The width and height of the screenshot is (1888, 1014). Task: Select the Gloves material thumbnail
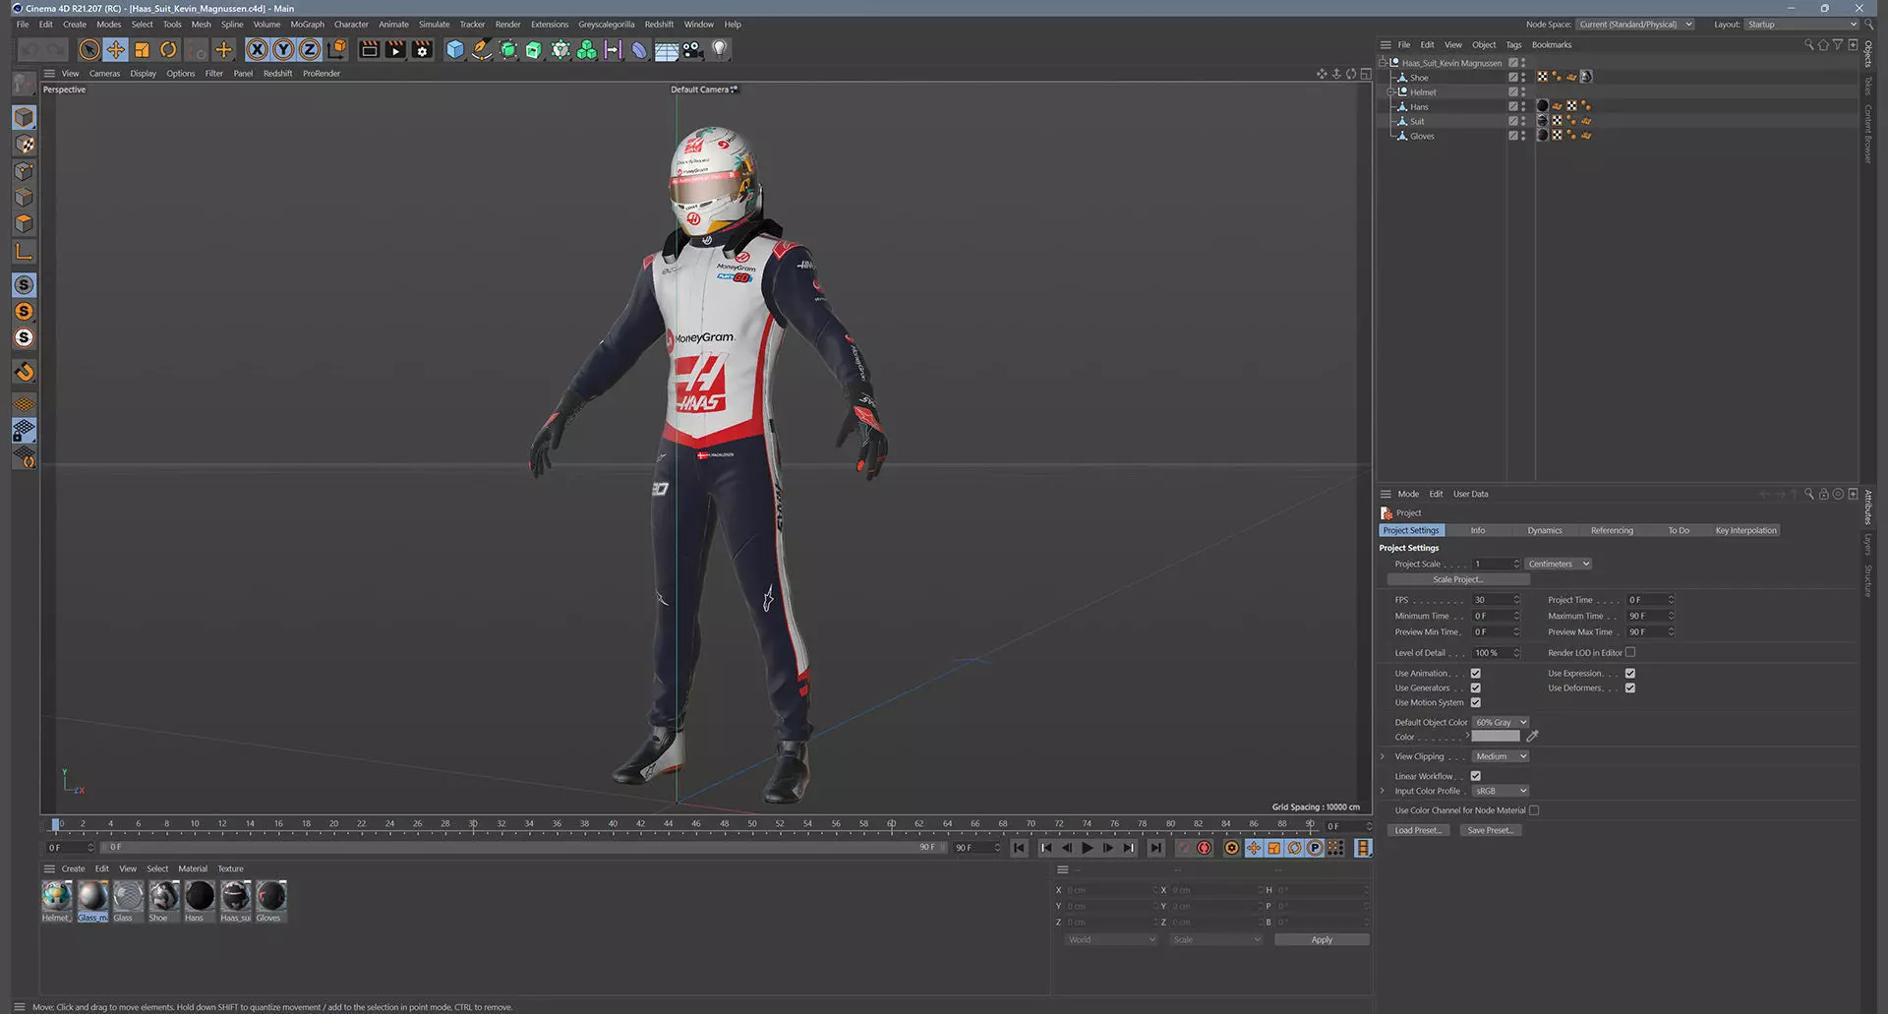tap(270, 901)
